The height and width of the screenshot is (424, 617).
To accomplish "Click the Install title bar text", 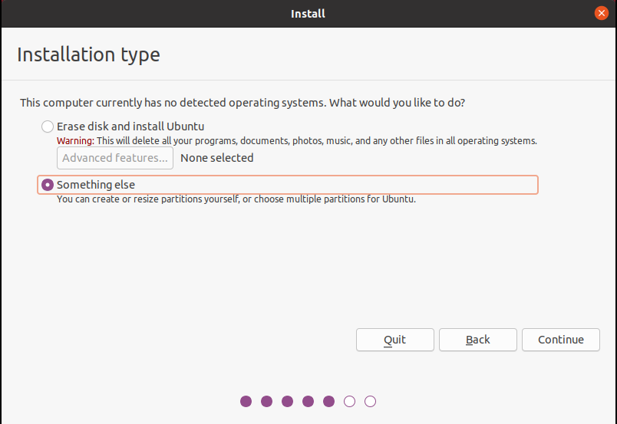I will pyautogui.click(x=308, y=13).
